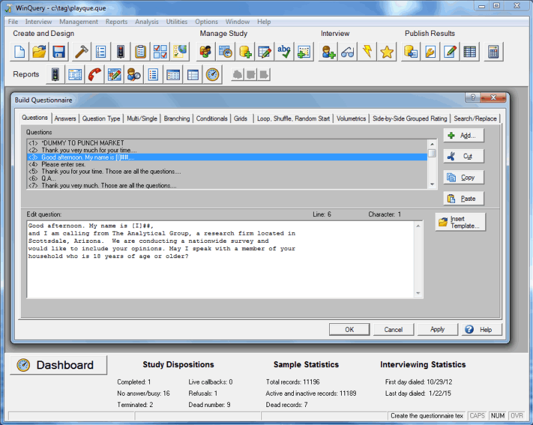The image size is (533, 425).
Task: Open the File menu
Action: click(x=13, y=22)
